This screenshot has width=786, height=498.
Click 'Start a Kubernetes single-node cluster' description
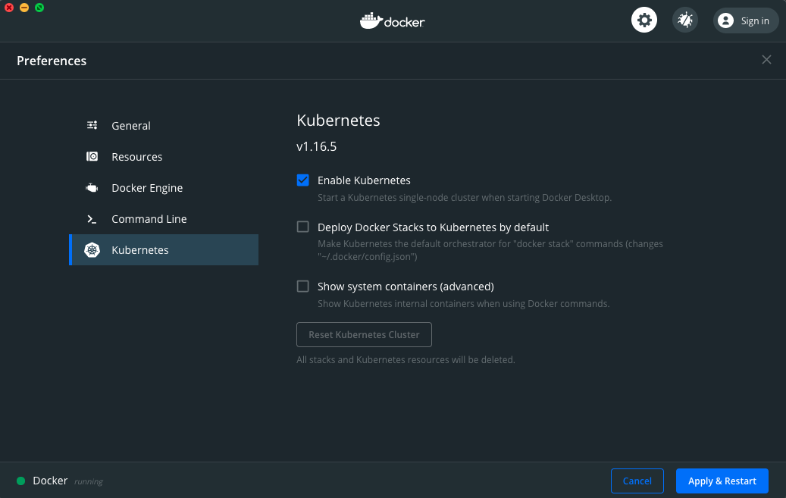464,198
